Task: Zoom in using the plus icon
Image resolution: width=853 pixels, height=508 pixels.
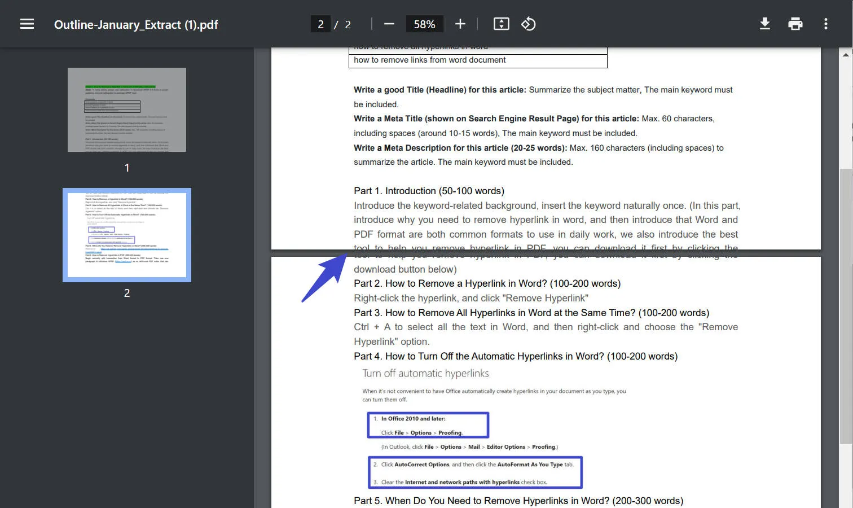Action: (460, 24)
